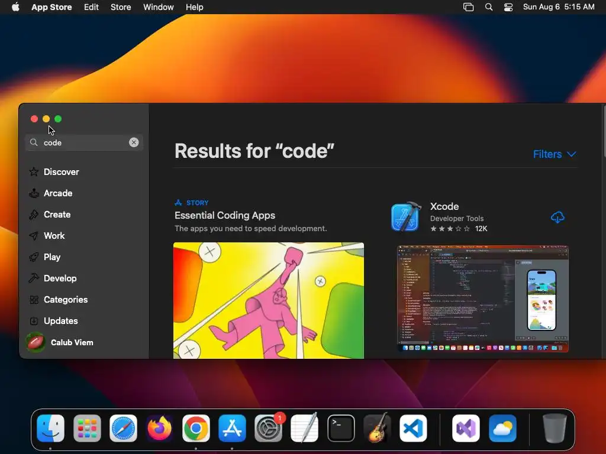
Task: Launch Visual Studio Code from the Dock
Action: 414,428
